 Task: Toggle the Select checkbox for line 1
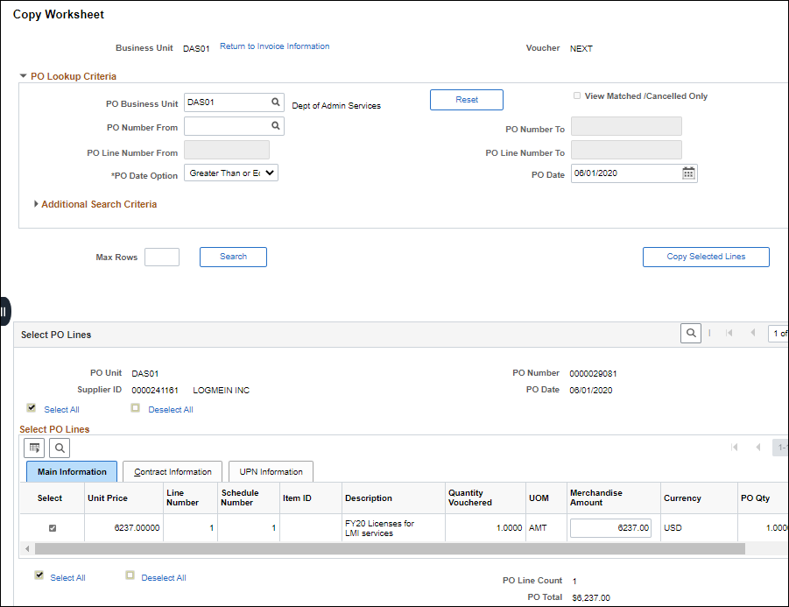click(x=52, y=528)
